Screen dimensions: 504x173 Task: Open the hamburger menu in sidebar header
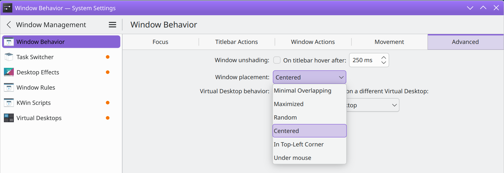point(112,25)
